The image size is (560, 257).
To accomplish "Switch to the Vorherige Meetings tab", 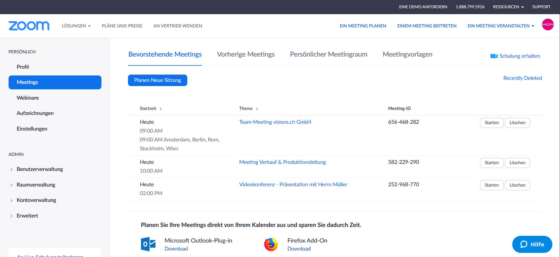I will (246, 55).
